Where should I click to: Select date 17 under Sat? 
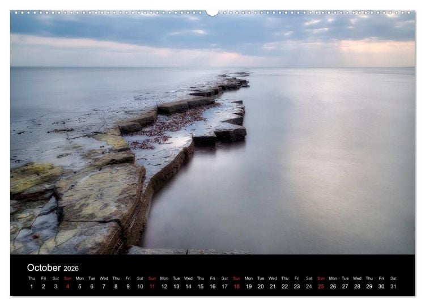pyautogui.click(x=224, y=287)
